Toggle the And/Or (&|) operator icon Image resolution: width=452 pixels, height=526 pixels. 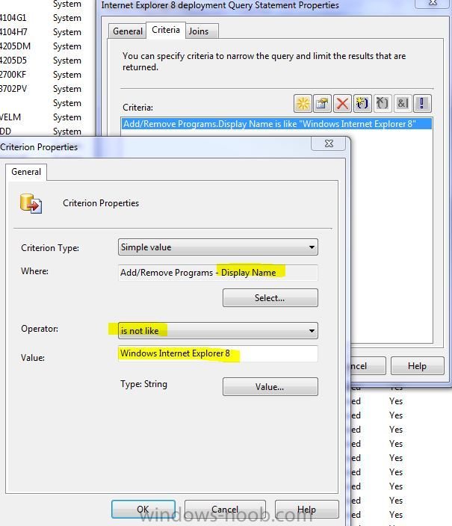402,103
